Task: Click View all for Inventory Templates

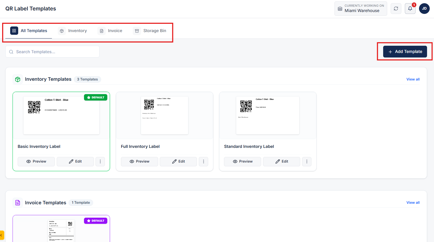Action: tap(413, 79)
